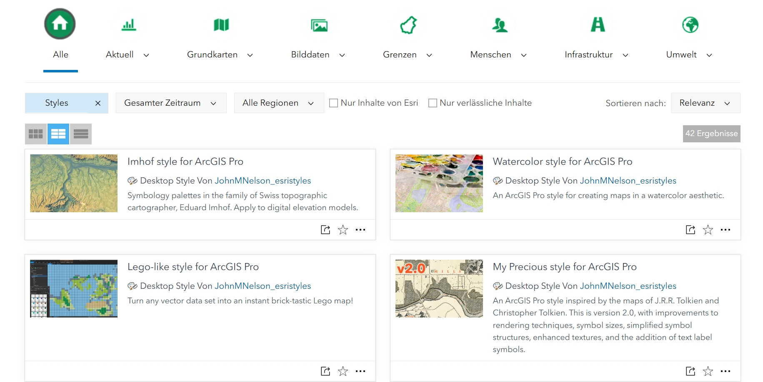
Task: Open the Relevanz sort dropdown
Action: (706, 103)
